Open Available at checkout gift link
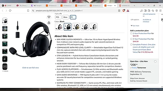Image resolution: width=163 pixels, height=91 pixels. click(147, 21)
